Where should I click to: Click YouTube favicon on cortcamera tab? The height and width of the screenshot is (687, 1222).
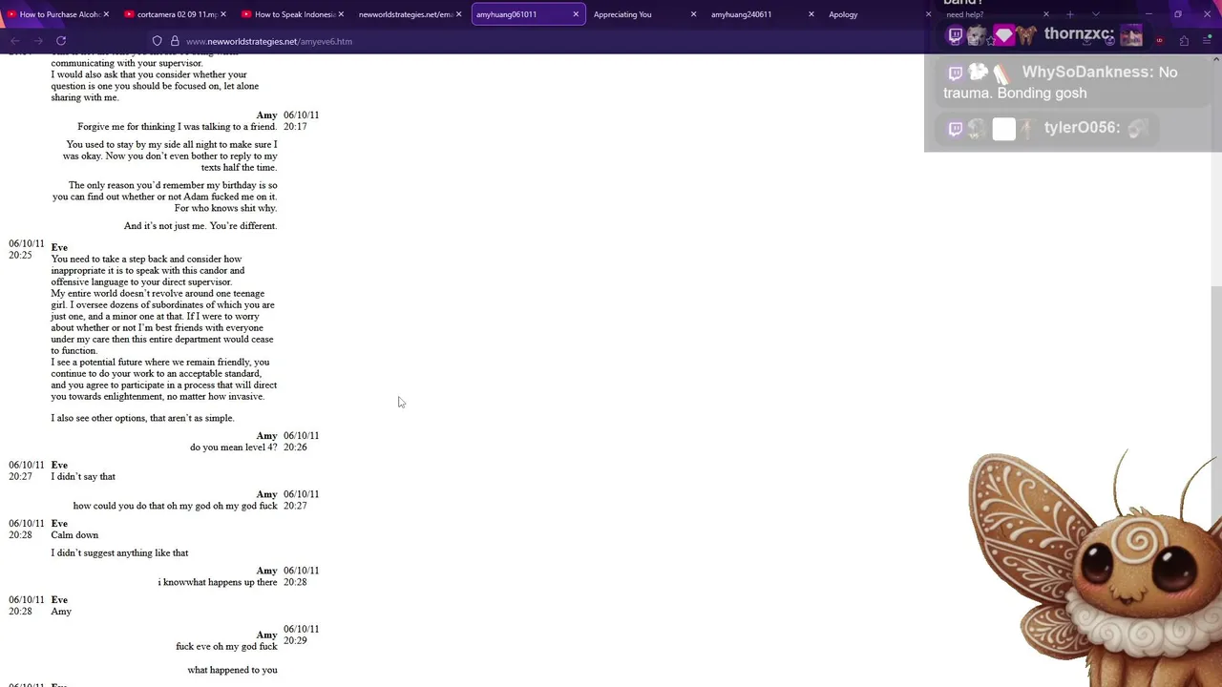(130, 14)
